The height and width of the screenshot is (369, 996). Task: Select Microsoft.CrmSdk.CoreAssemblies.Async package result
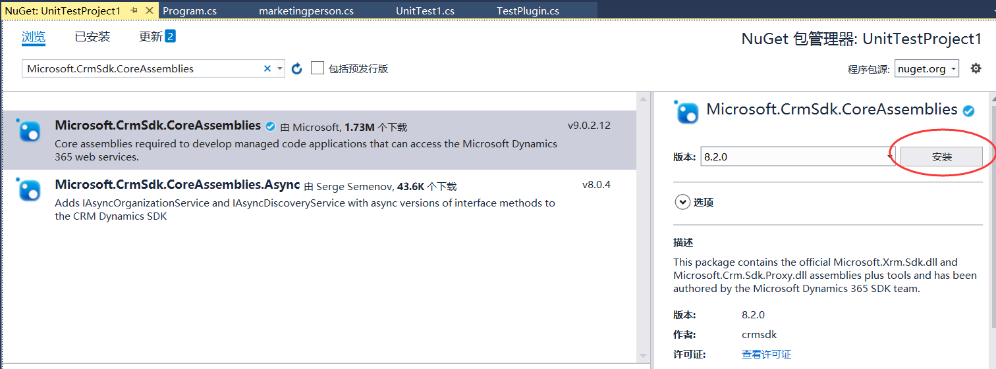coord(319,201)
